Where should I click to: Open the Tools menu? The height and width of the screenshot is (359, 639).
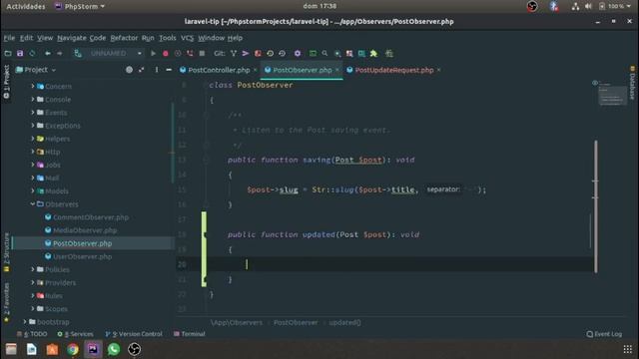click(x=167, y=38)
